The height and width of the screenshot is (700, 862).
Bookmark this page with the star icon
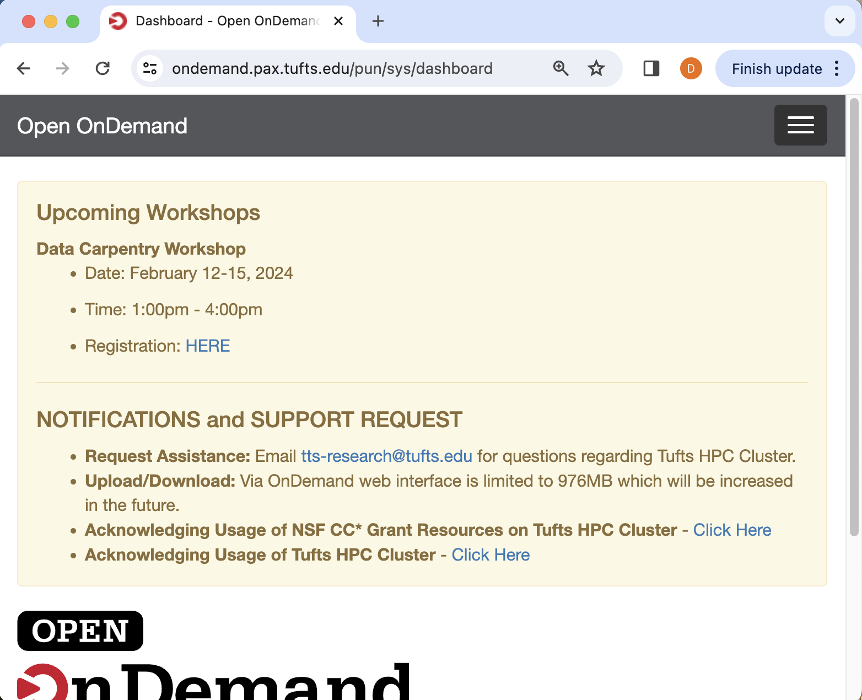(x=596, y=68)
